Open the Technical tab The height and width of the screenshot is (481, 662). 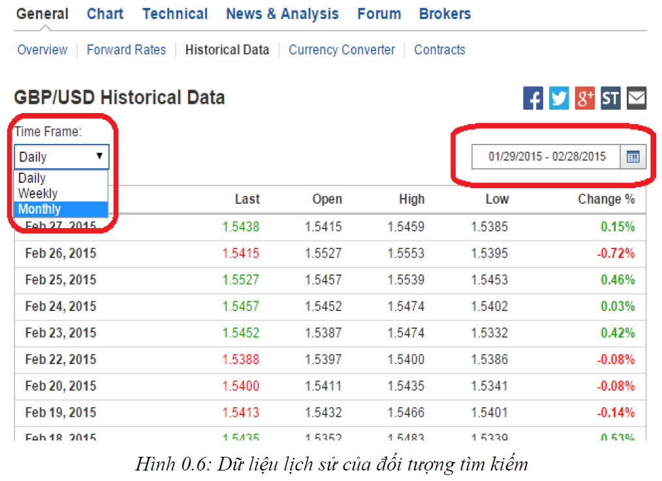tap(175, 14)
